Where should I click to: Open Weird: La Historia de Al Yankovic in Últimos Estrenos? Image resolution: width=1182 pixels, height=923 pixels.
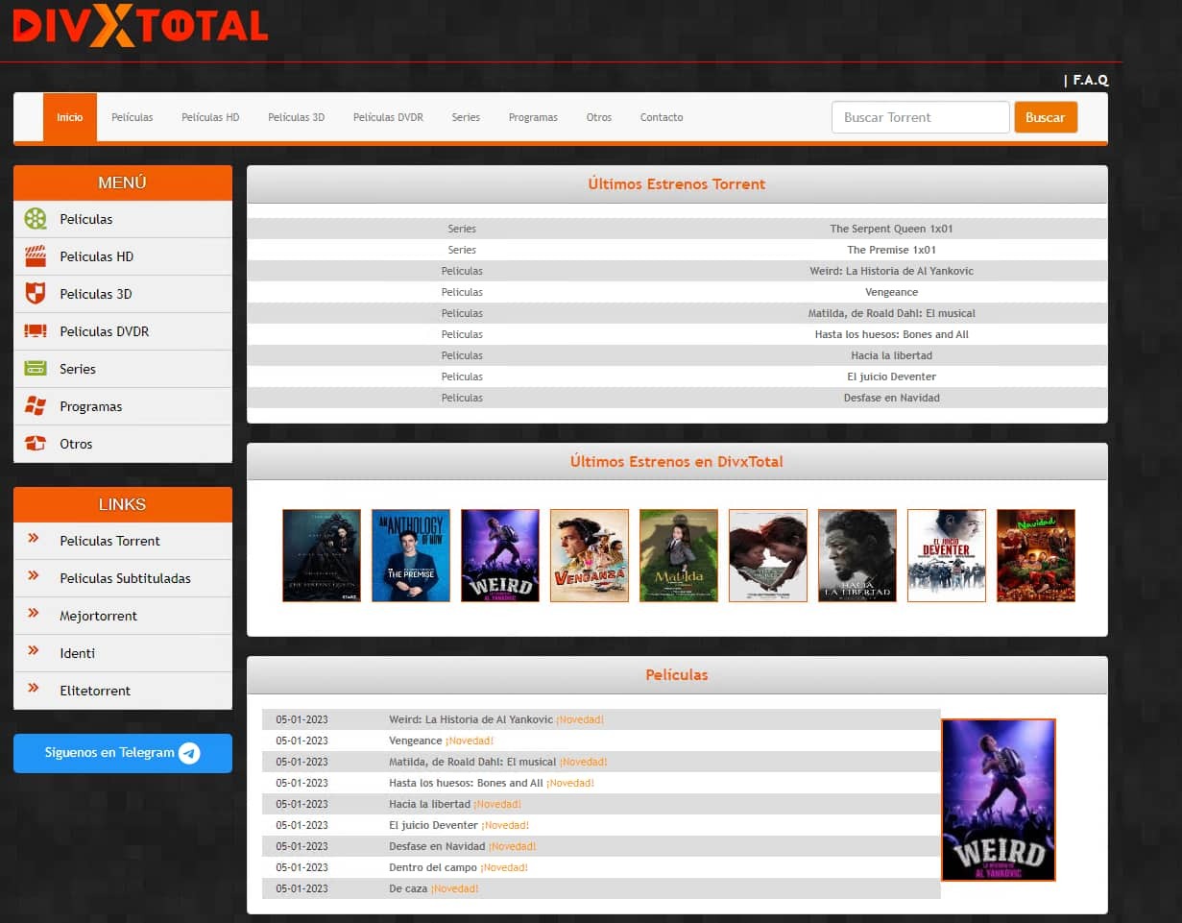point(891,271)
